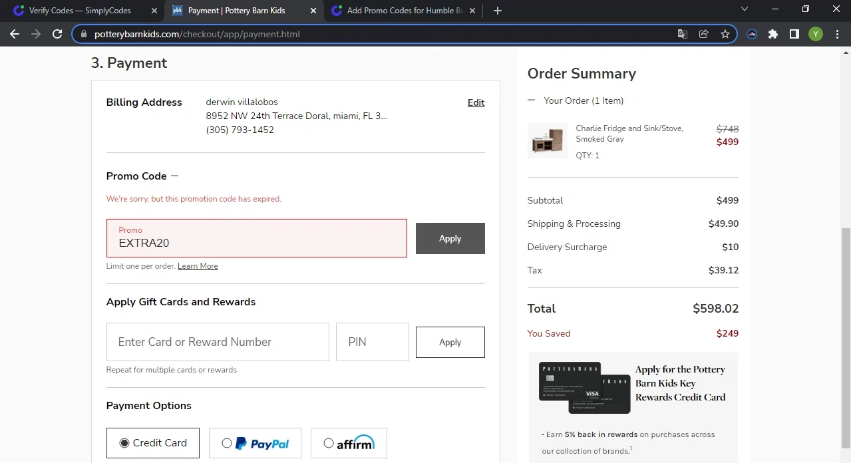Viewport: 851px width, 463px height.
Task: Switch to Payment | Pottery Barn Kids tab
Action: coord(244,11)
